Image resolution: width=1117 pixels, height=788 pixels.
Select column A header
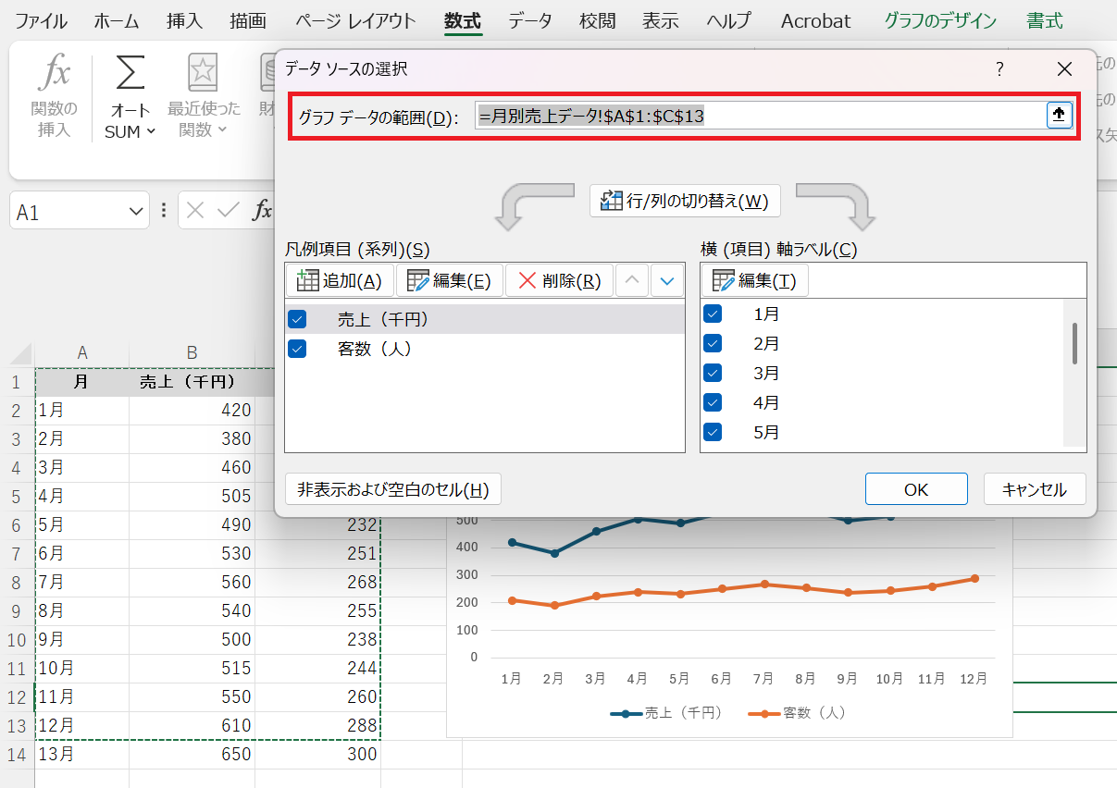[x=82, y=352]
